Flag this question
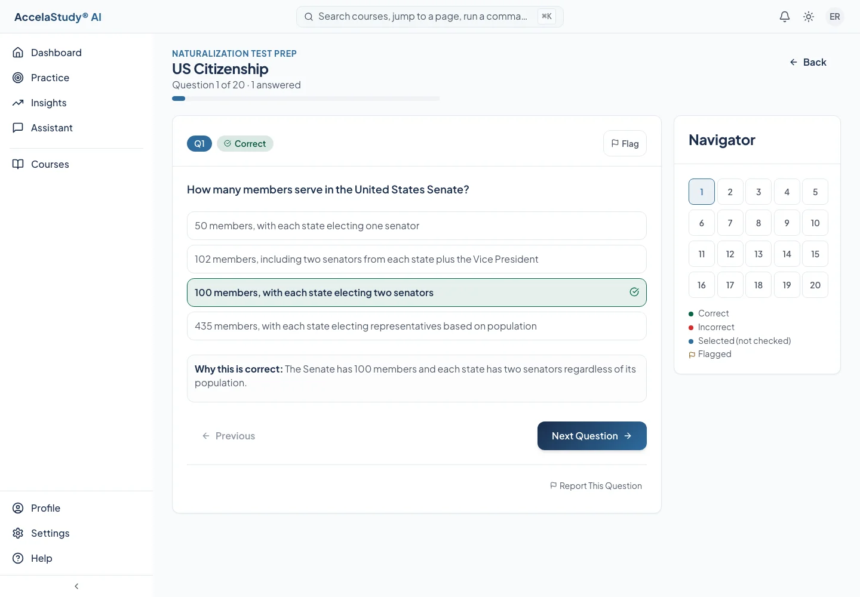 click(625, 143)
